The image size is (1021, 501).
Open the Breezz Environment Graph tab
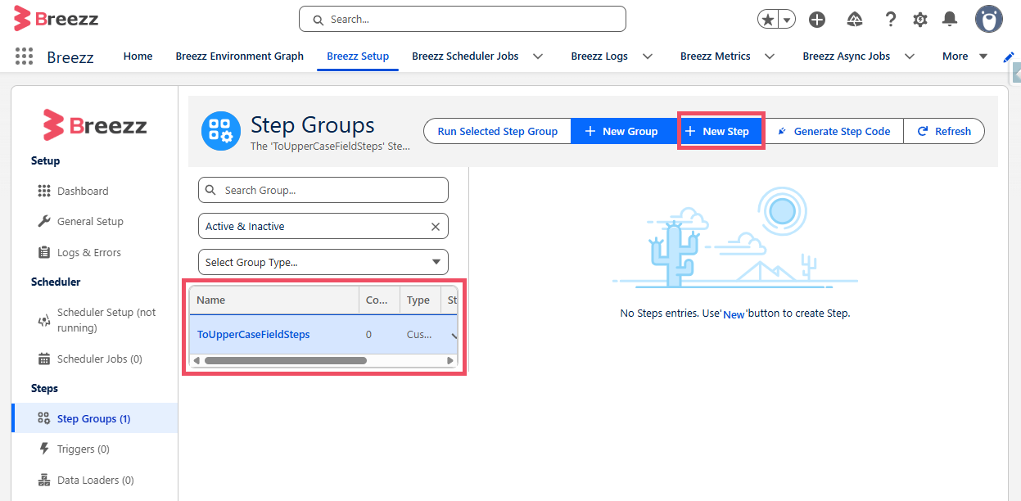239,56
